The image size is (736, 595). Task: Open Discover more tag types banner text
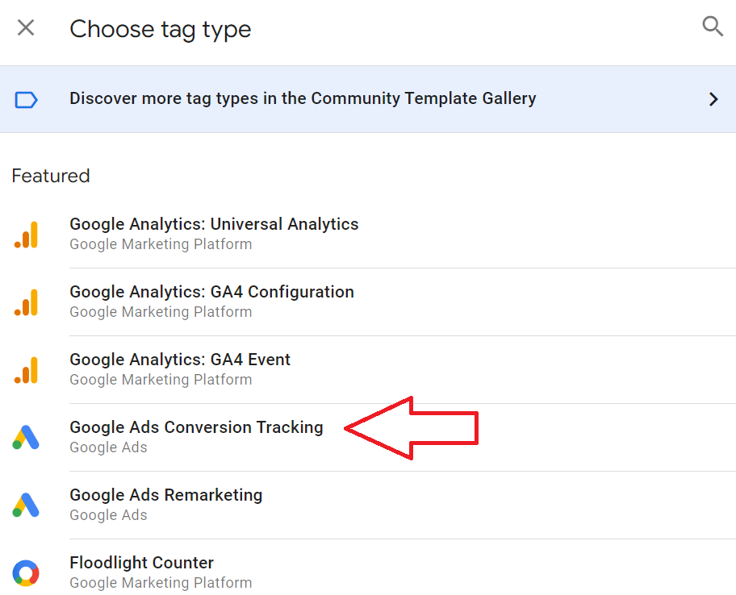pos(303,98)
